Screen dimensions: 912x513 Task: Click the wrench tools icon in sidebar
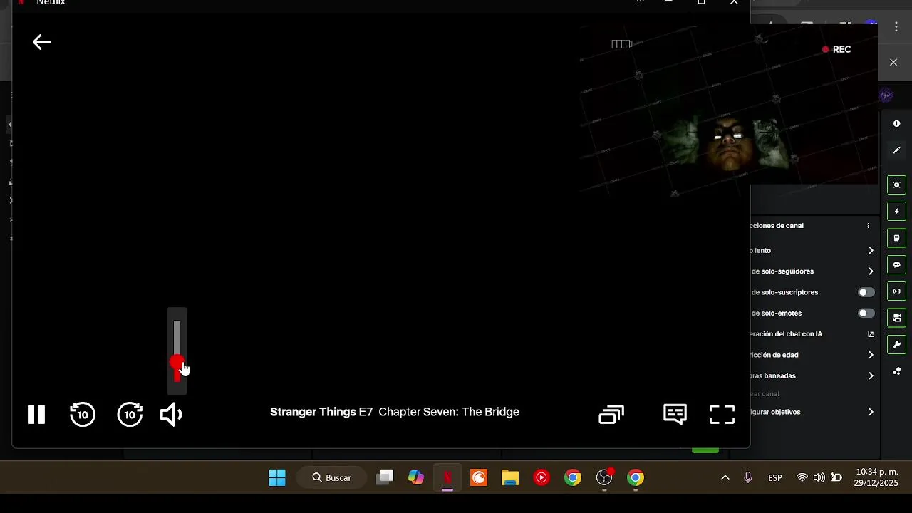897,344
